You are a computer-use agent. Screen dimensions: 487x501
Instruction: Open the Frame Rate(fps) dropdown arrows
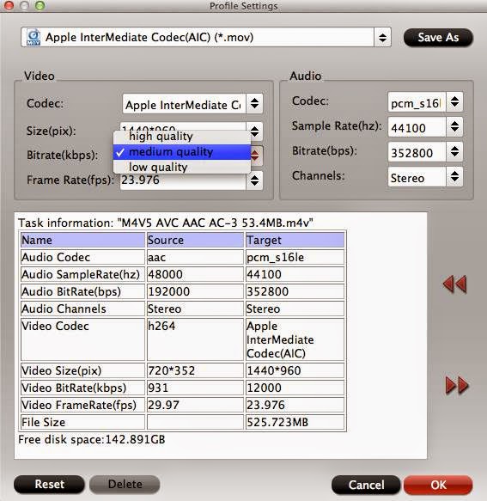254,180
